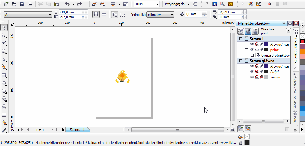The height and width of the screenshot is (146, 305).
Task: Click the collapse docker double-arrow button
Action: tap(284, 23)
